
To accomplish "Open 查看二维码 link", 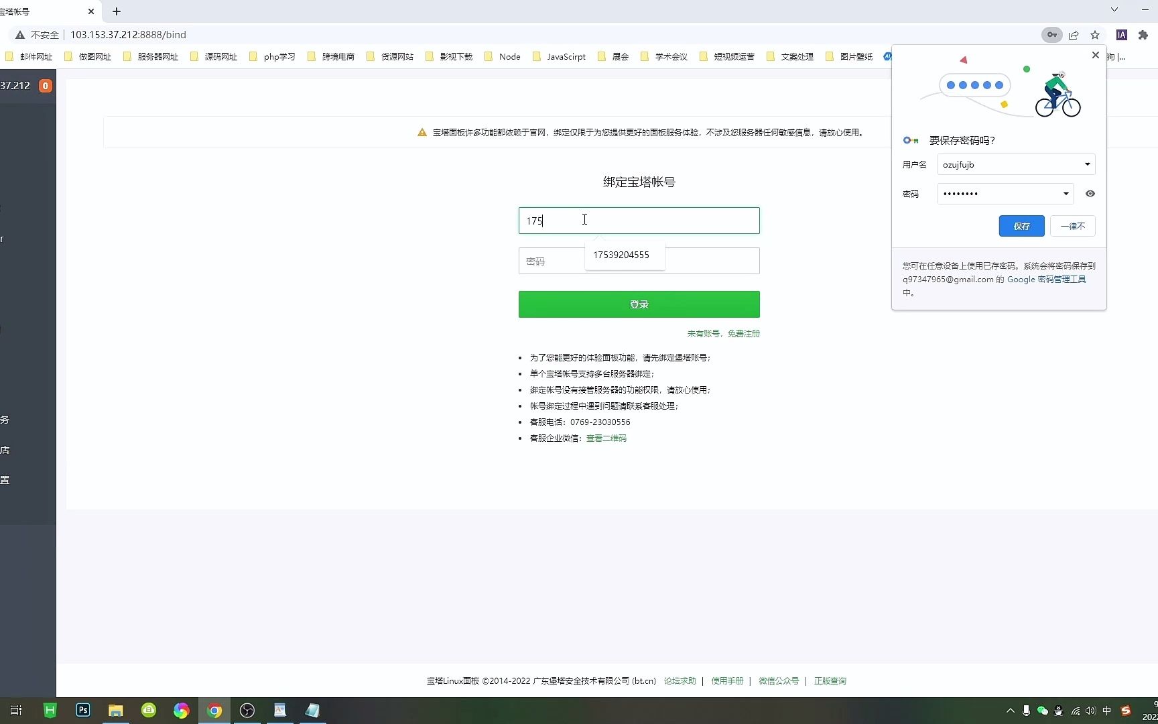I will click(606, 438).
